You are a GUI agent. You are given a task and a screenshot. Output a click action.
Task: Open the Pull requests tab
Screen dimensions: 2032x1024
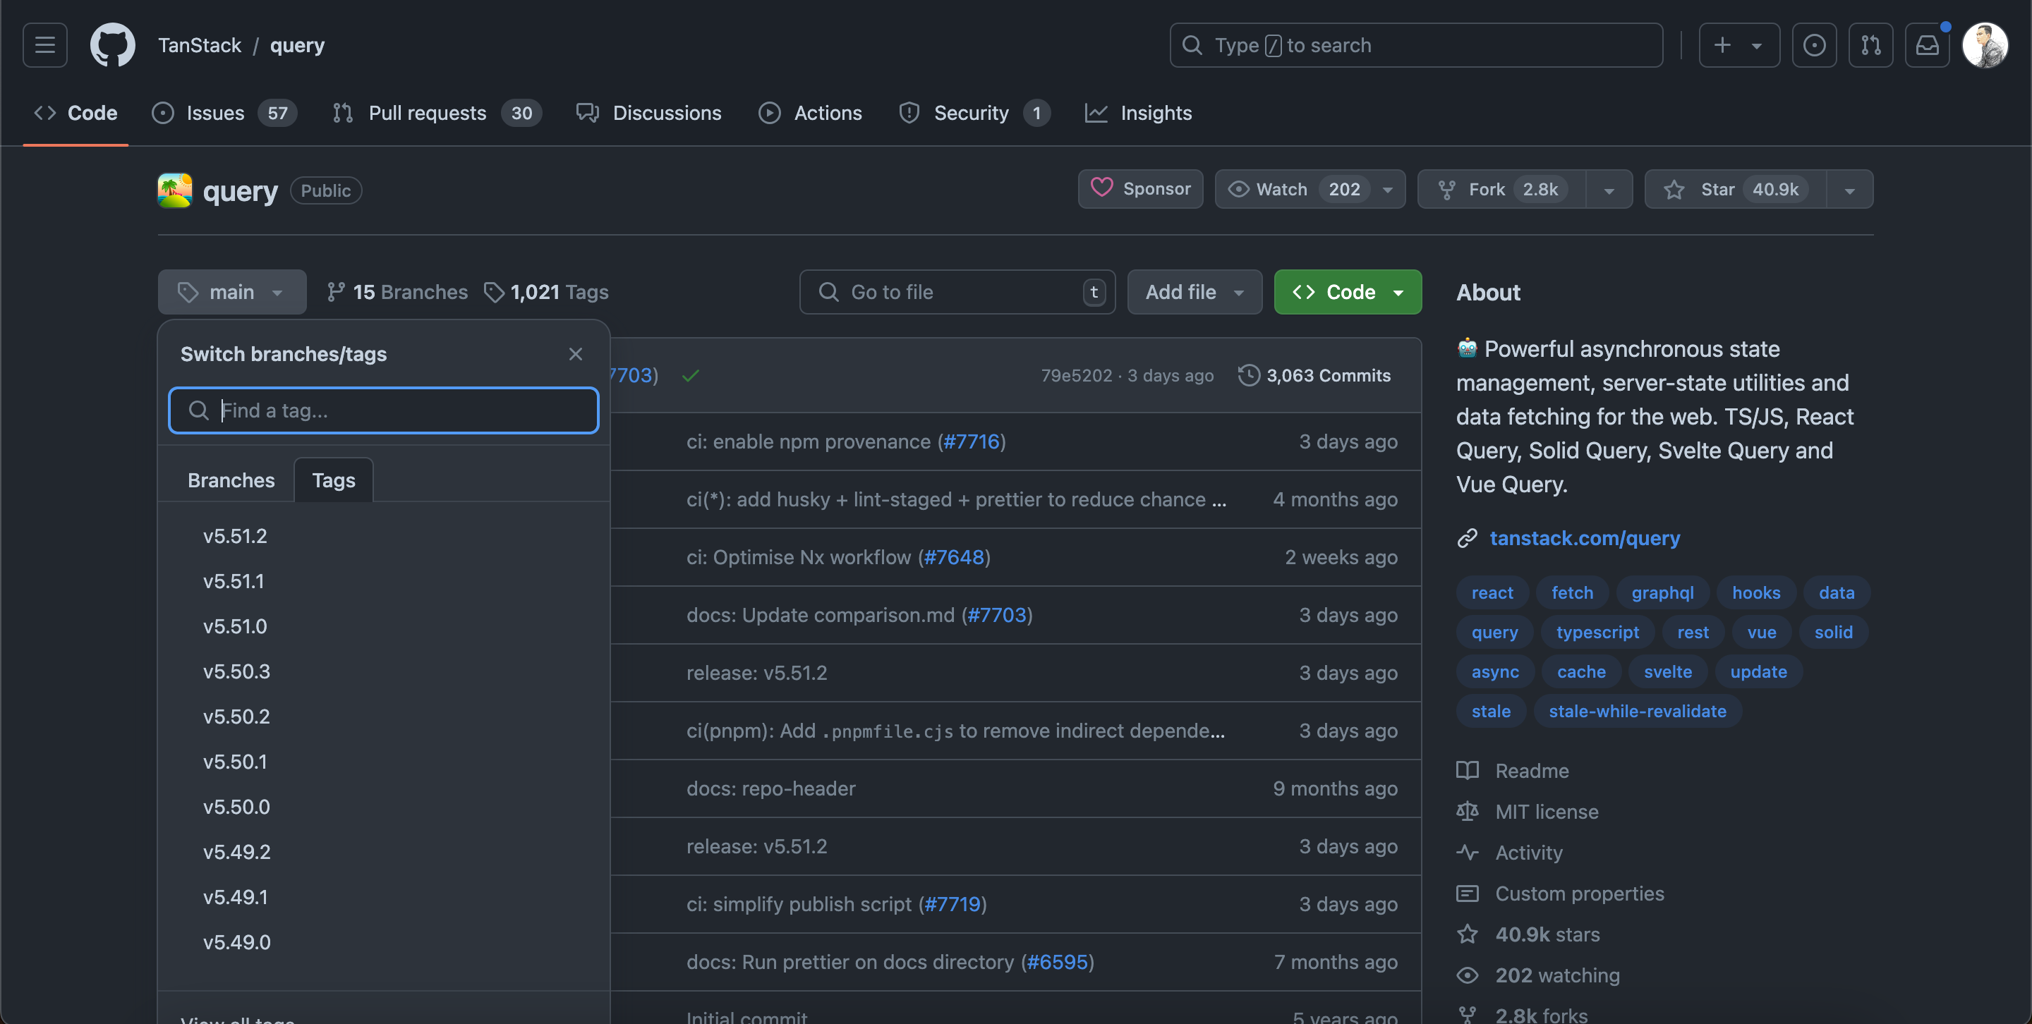tap(437, 113)
